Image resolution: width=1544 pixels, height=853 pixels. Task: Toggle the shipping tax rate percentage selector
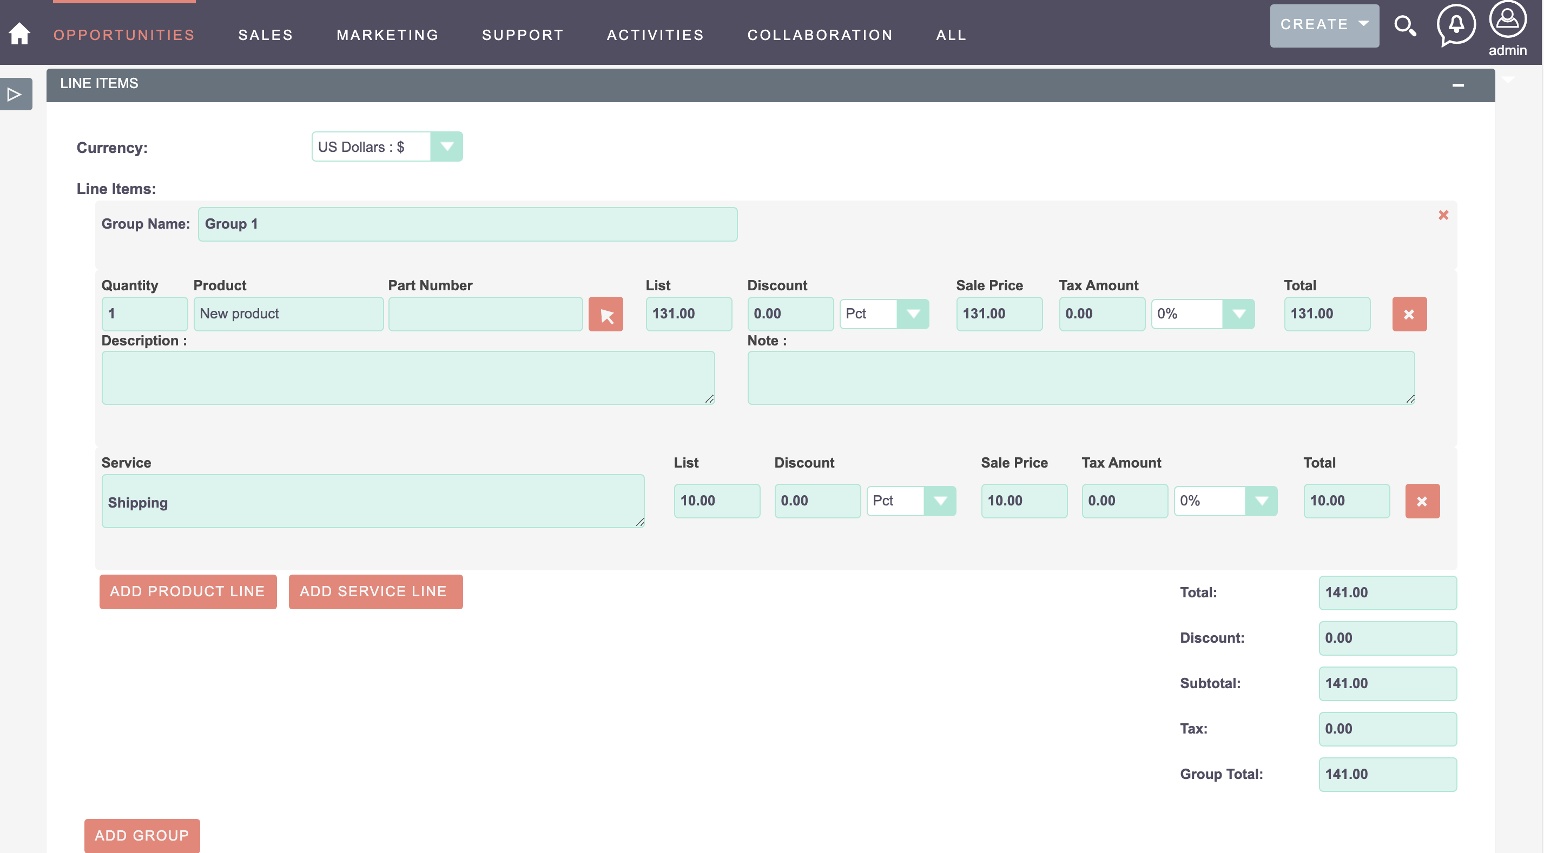click(1262, 501)
